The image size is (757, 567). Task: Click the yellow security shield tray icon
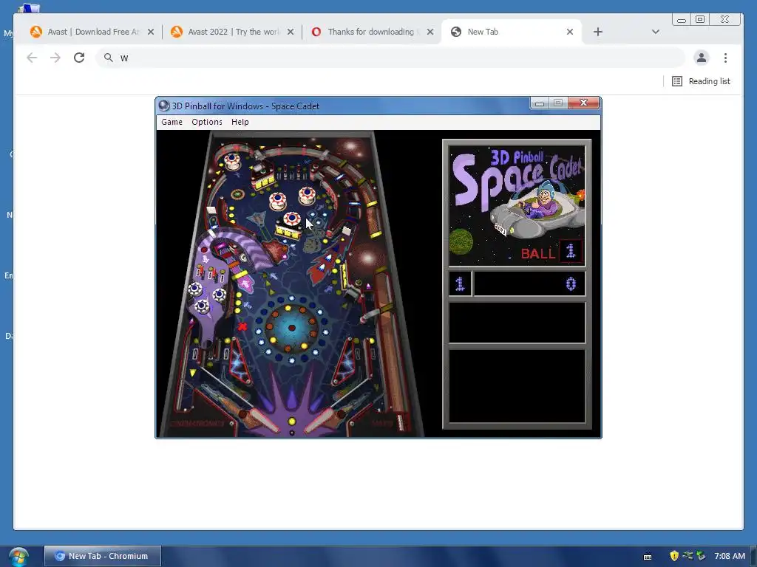pos(674,556)
